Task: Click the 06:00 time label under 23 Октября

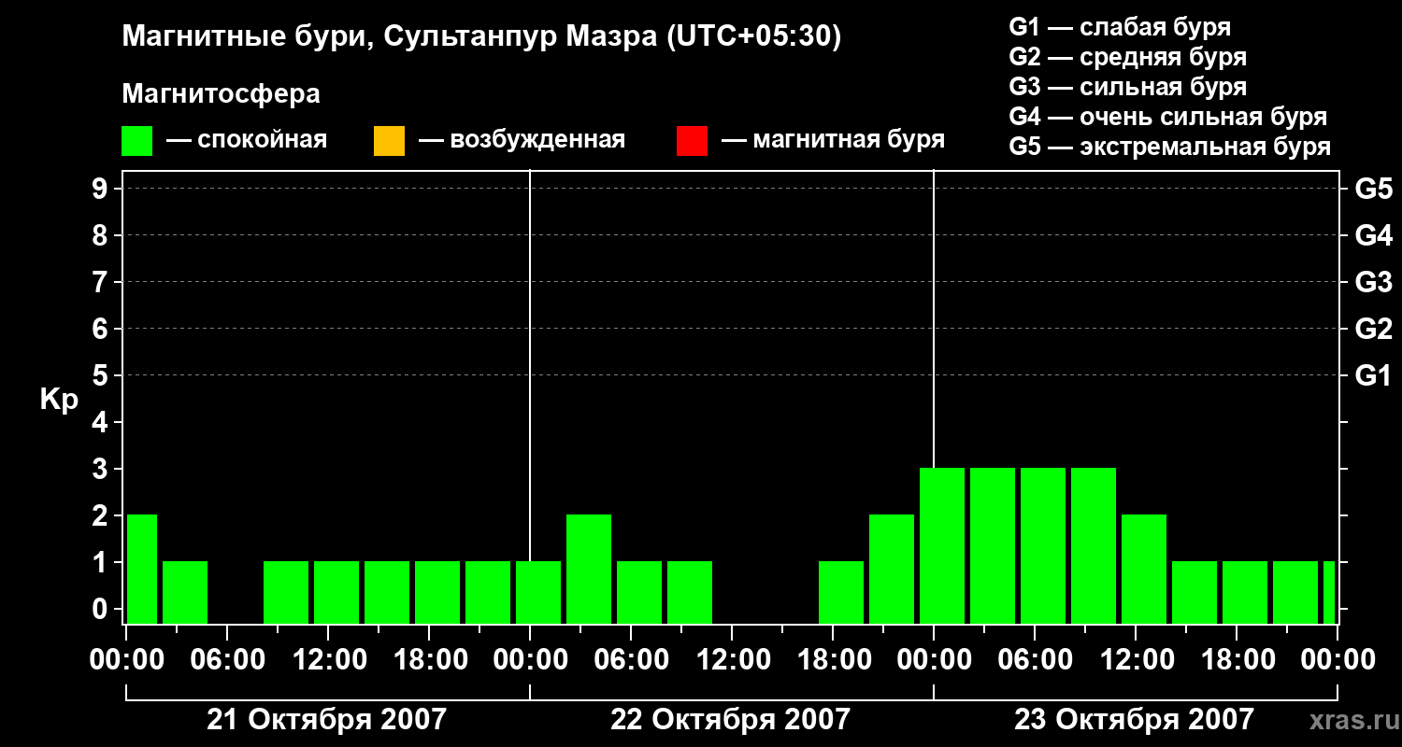Action: click(1035, 660)
